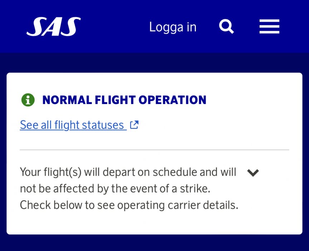Click the SAS logo
Screen dimensions: 309x251
[x=54, y=27]
